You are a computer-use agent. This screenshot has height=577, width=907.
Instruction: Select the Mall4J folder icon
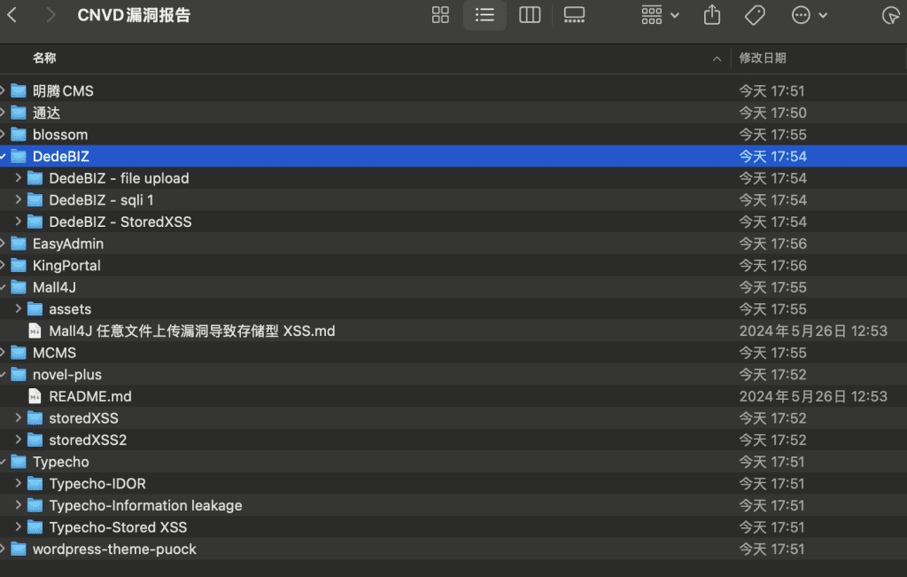tap(19, 287)
